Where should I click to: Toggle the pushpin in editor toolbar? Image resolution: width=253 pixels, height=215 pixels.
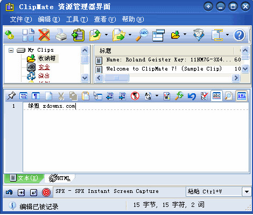pyautogui.click(x=11, y=96)
